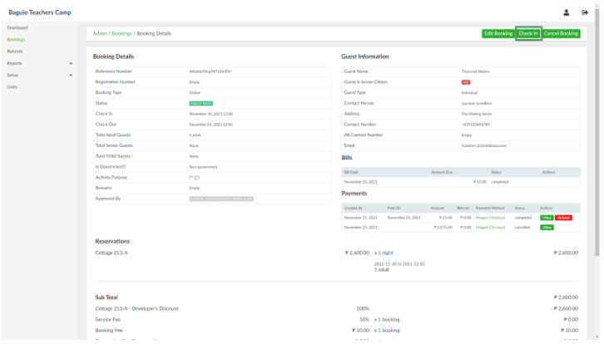Open Dashboard from the sidebar
This screenshot has width=604, height=344.
coord(17,28)
